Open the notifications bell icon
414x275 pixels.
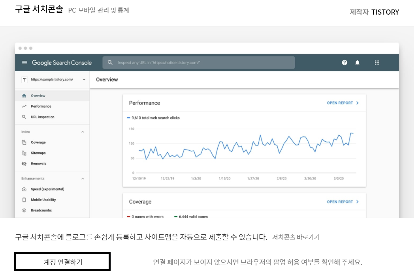tap(357, 62)
